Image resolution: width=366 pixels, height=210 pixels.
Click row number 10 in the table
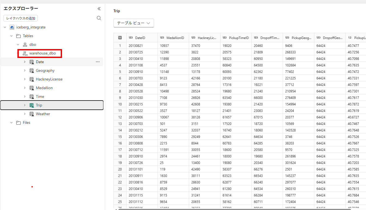click(x=120, y=104)
